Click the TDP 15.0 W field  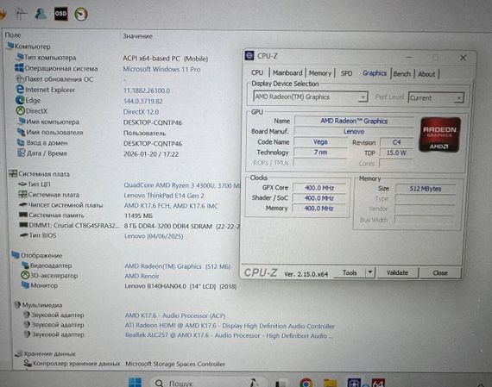[x=396, y=153]
